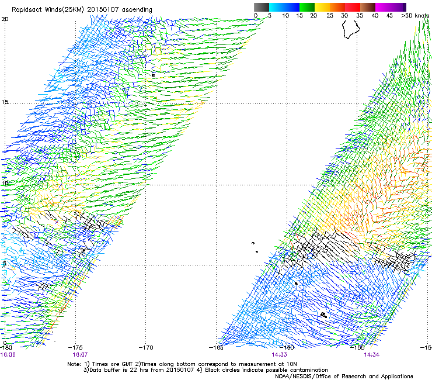Click the longitude label '-170'

tap(146, 348)
